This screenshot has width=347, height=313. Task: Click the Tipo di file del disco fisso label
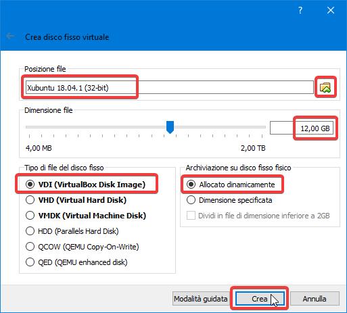click(64, 168)
